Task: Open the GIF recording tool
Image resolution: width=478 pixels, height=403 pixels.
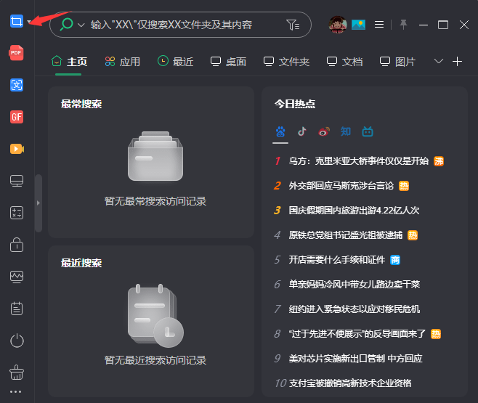Action: [17, 117]
